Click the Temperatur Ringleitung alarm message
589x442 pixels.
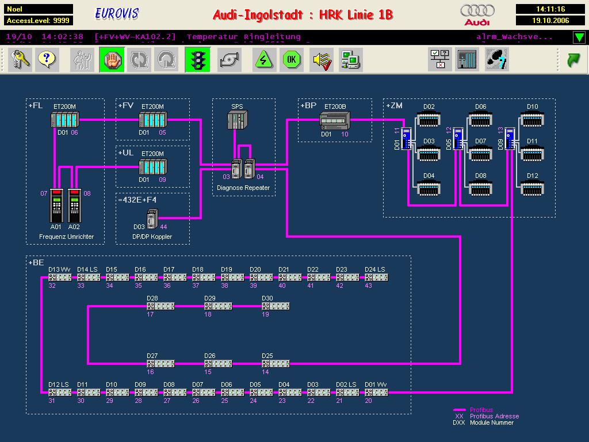(x=243, y=37)
